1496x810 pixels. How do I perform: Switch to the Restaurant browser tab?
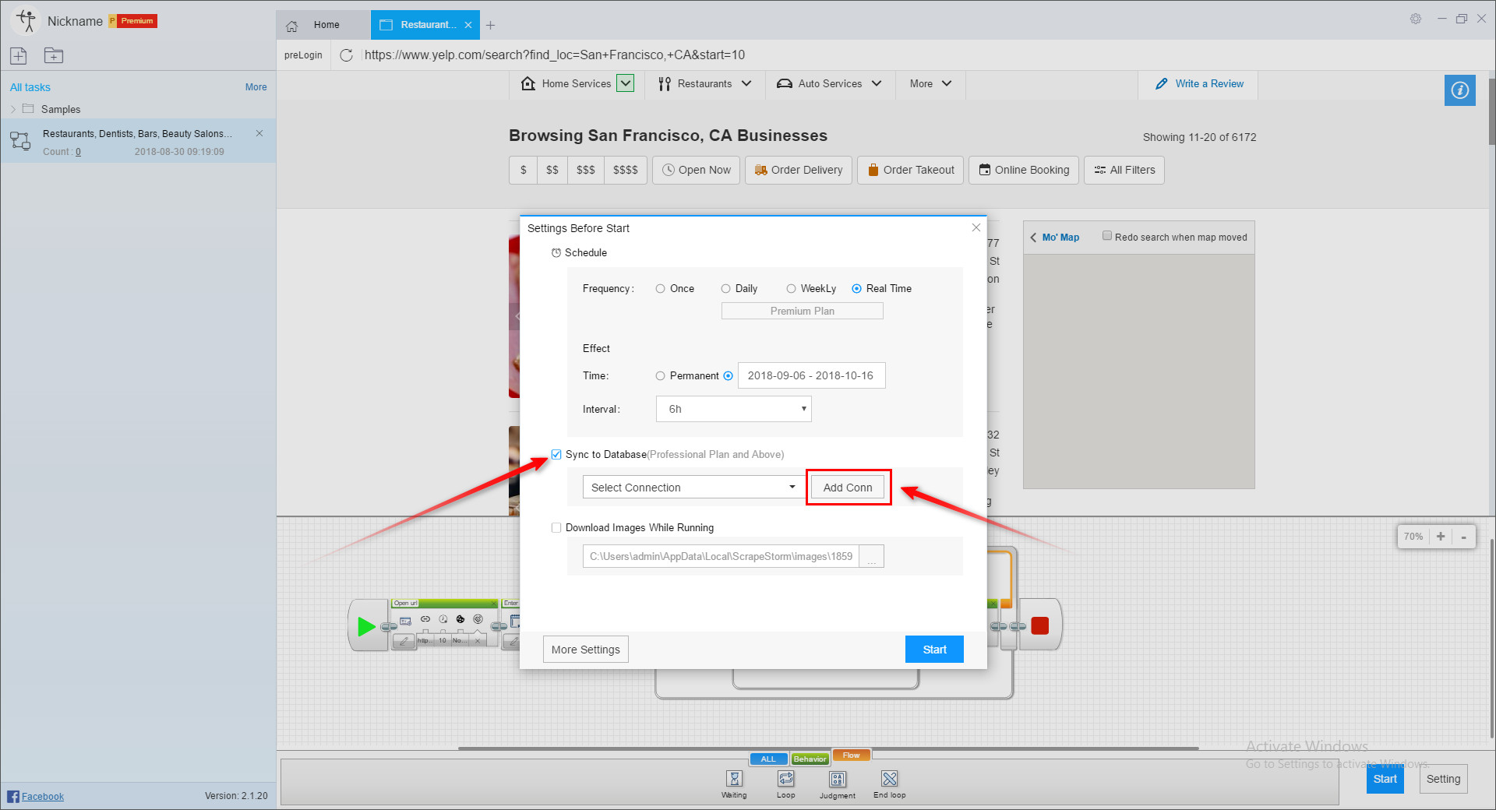[425, 25]
